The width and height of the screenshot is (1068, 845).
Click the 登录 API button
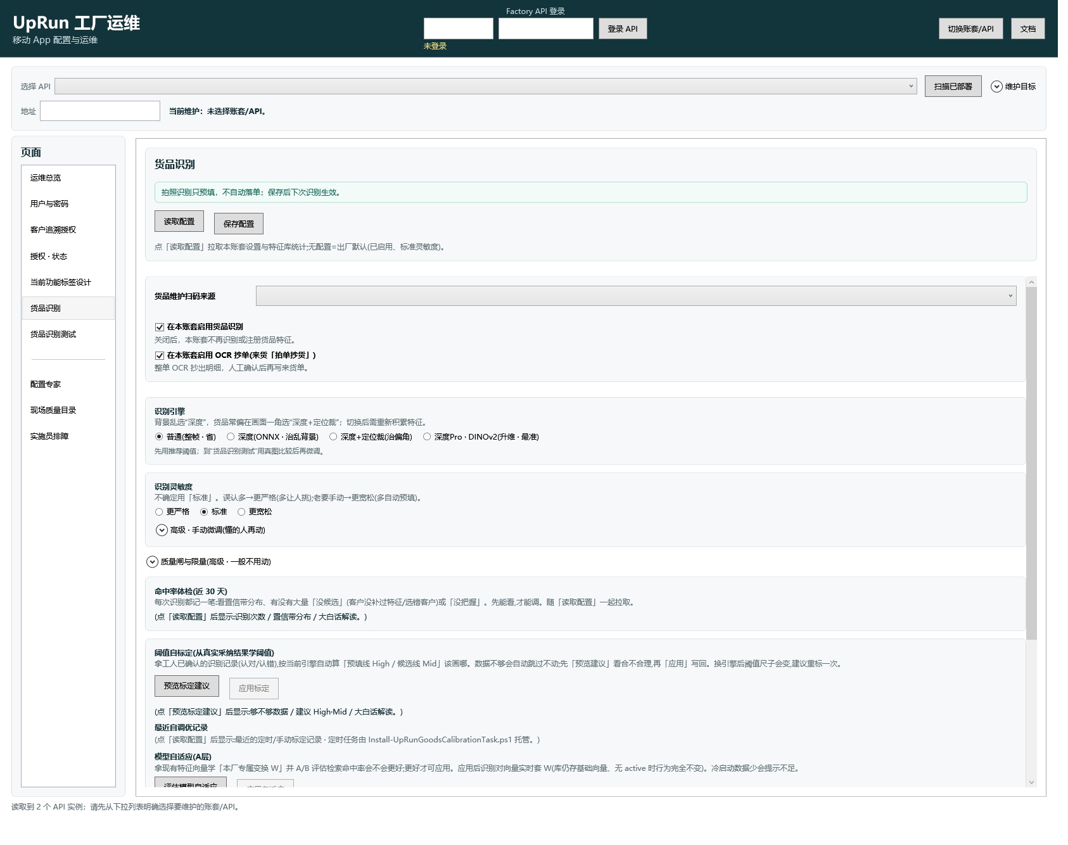point(623,29)
